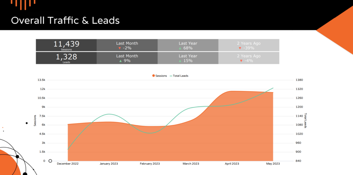353x175 pixels.
Task: Click the January 2023 axis label
Action: tap(109, 164)
